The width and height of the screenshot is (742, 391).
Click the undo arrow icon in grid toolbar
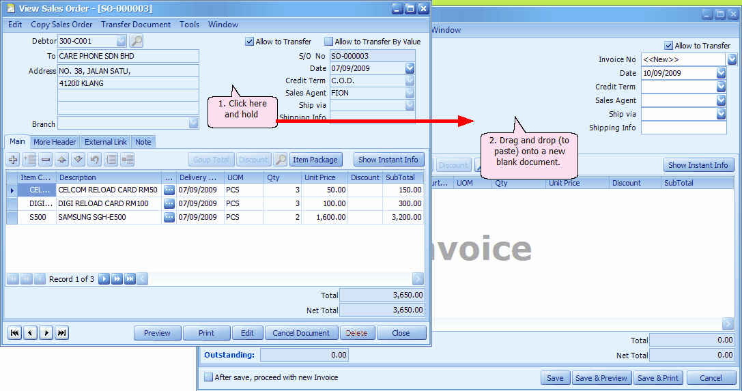tap(95, 160)
